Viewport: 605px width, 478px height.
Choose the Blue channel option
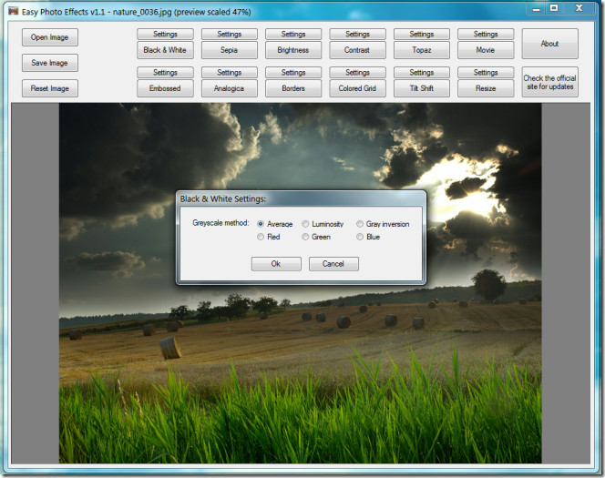click(x=361, y=237)
